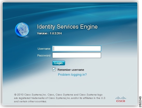Image resolution: width=142 pixels, height=108 pixels.
Task: Click the Username label
Action: pyautogui.click(x=44, y=49)
